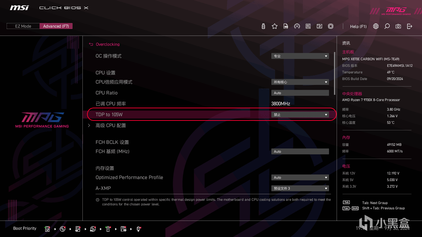Select the Optimized Performance Profile label
The image size is (422, 237).
point(129,177)
